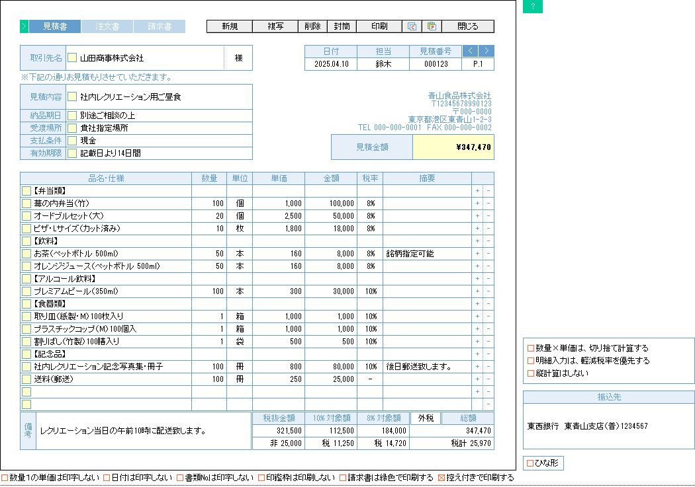Open help via the green ? icon
Screen dimensions: 695x487
click(x=533, y=7)
